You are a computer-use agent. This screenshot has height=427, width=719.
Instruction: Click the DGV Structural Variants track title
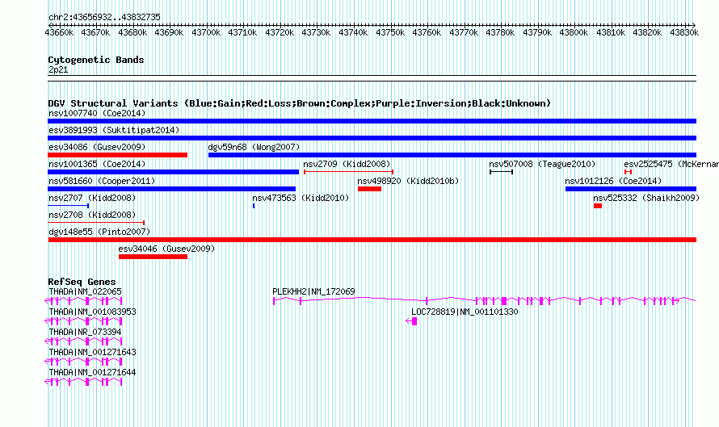(300, 103)
